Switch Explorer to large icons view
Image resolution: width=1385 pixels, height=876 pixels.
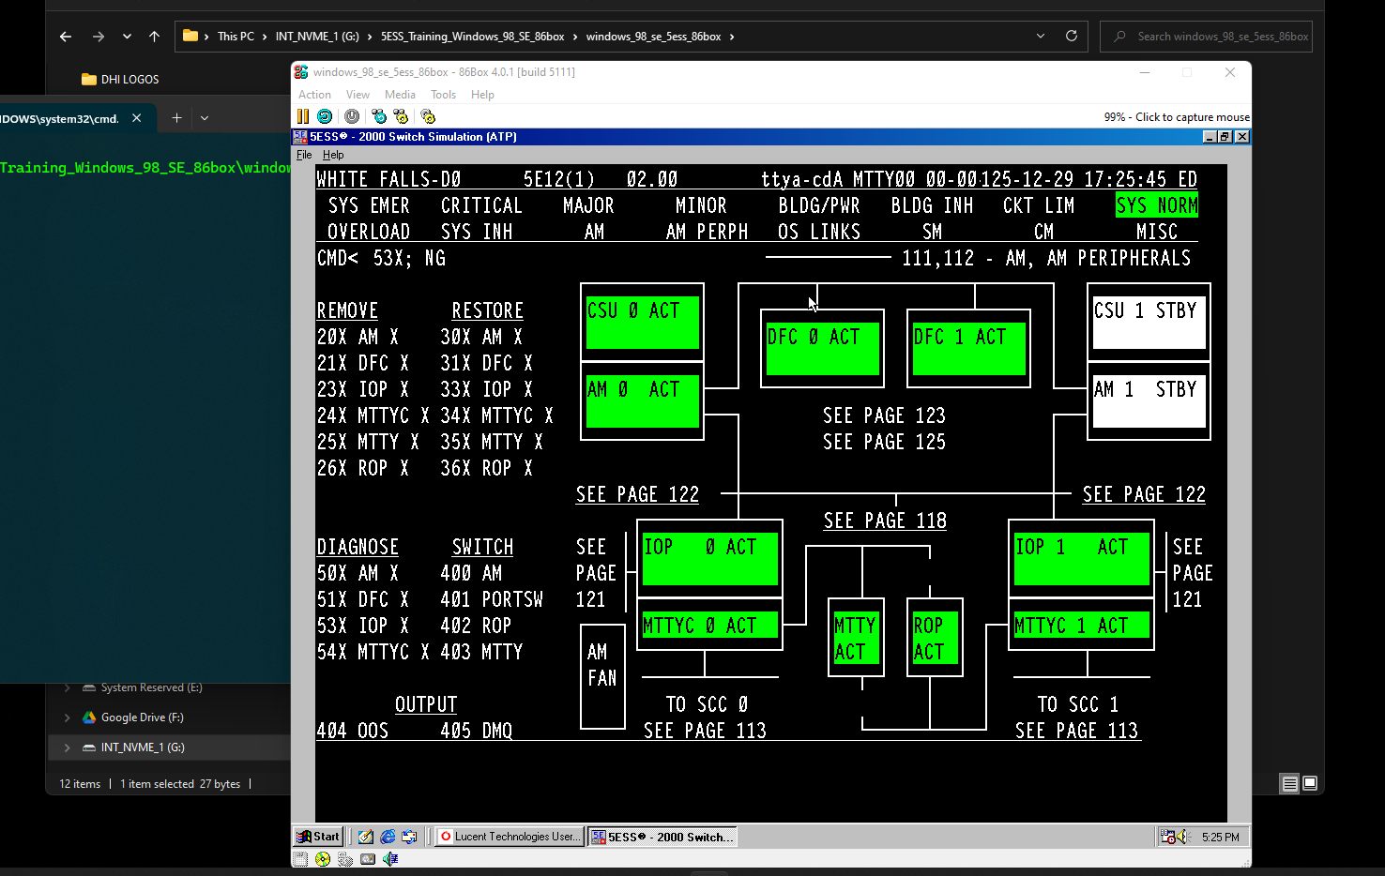[1310, 783]
